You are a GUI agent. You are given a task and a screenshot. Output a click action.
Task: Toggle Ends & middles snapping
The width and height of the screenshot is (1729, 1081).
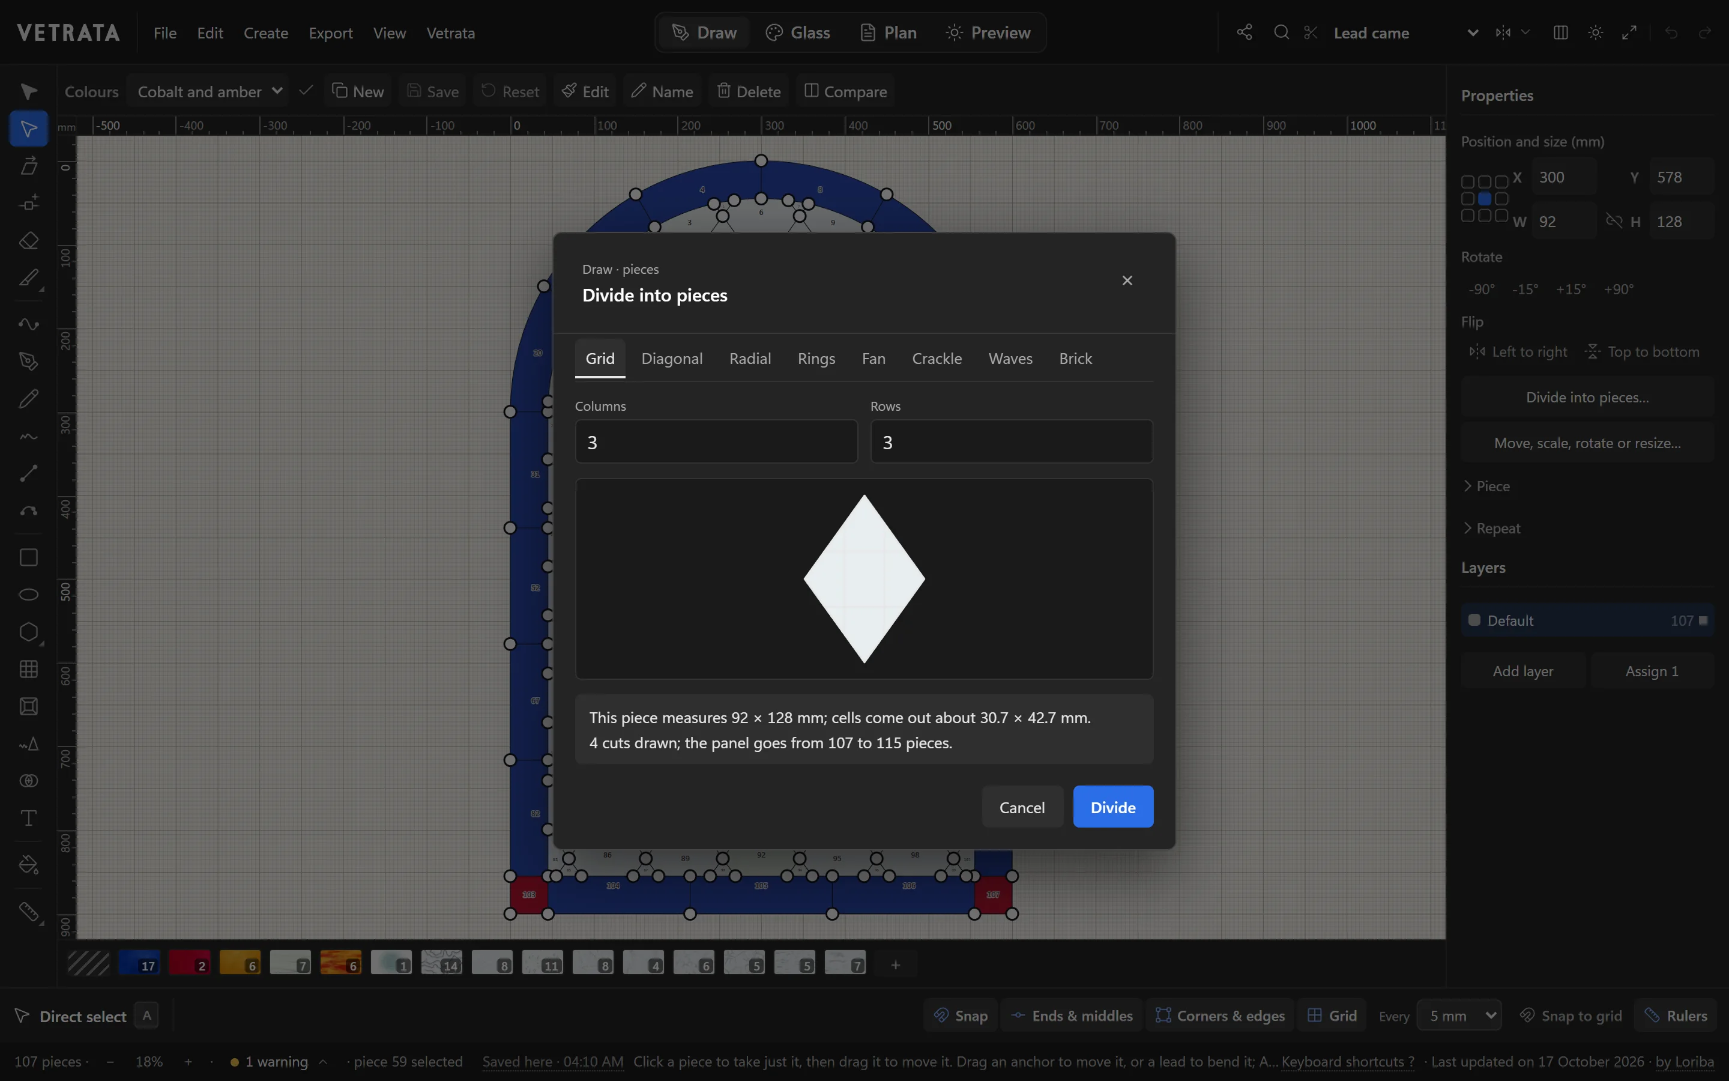click(1072, 1016)
